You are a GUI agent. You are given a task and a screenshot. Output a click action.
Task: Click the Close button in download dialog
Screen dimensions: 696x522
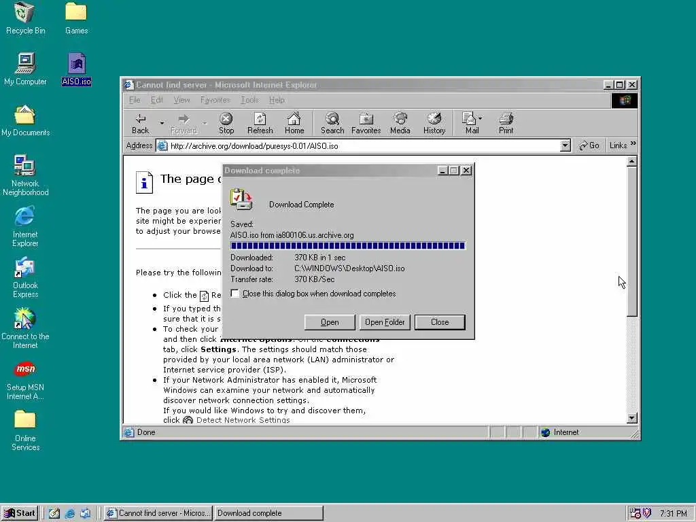(440, 322)
